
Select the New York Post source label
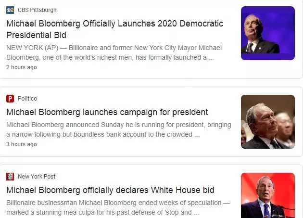[37, 177]
